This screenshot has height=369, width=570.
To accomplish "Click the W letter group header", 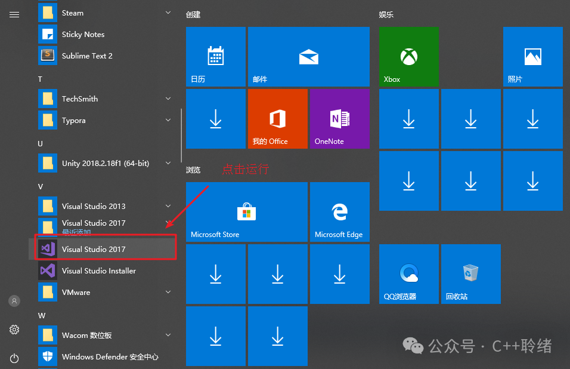I will click(x=42, y=315).
